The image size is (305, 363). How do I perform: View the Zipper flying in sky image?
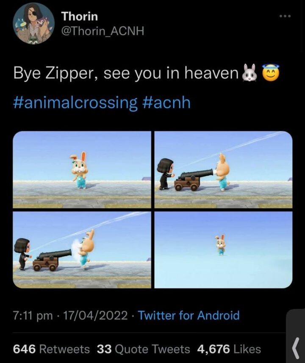click(223, 250)
